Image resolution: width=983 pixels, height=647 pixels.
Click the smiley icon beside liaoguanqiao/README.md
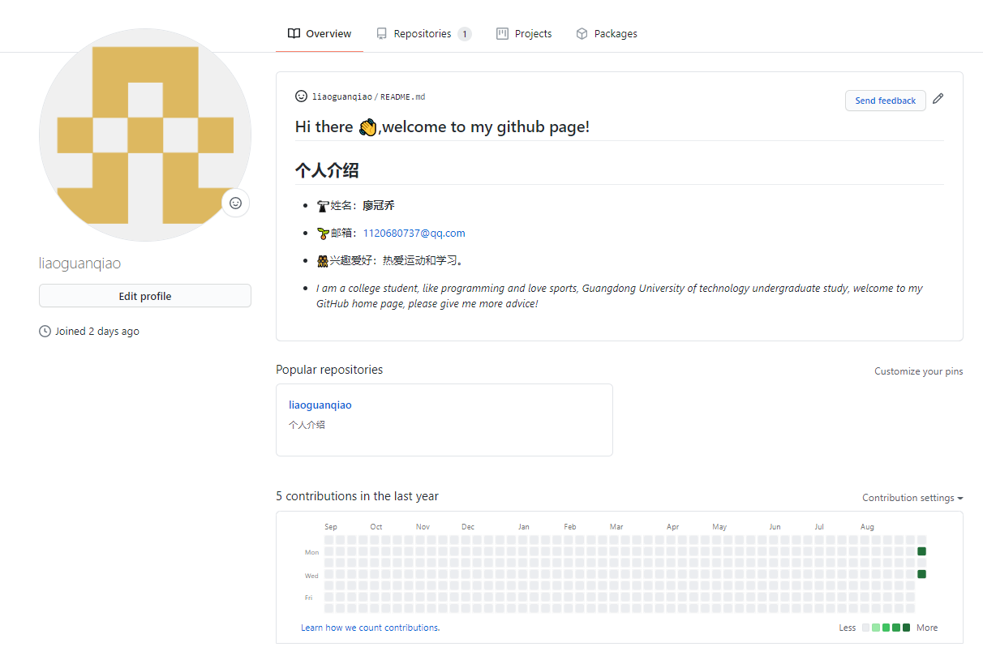pyautogui.click(x=302, y=96)
